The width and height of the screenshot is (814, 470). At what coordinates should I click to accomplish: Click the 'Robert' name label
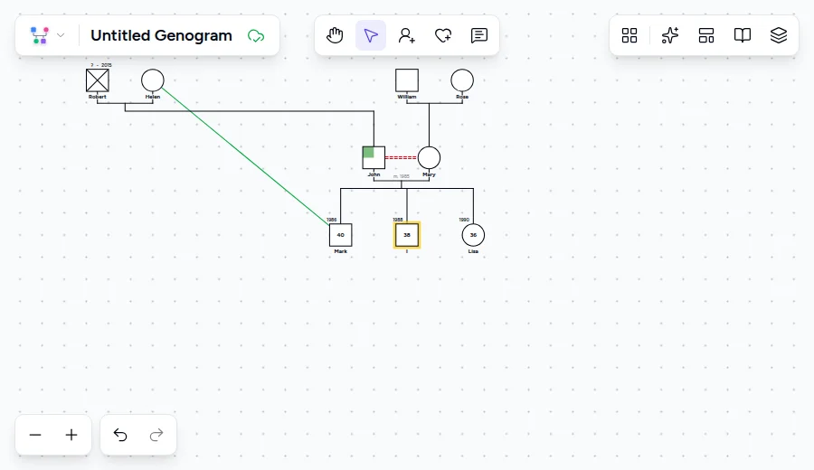[x=98, y=97]
